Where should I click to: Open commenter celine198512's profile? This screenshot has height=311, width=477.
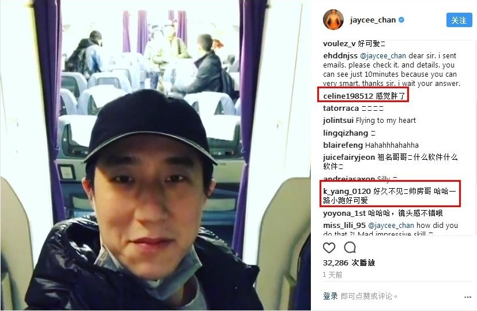(348, 96)
